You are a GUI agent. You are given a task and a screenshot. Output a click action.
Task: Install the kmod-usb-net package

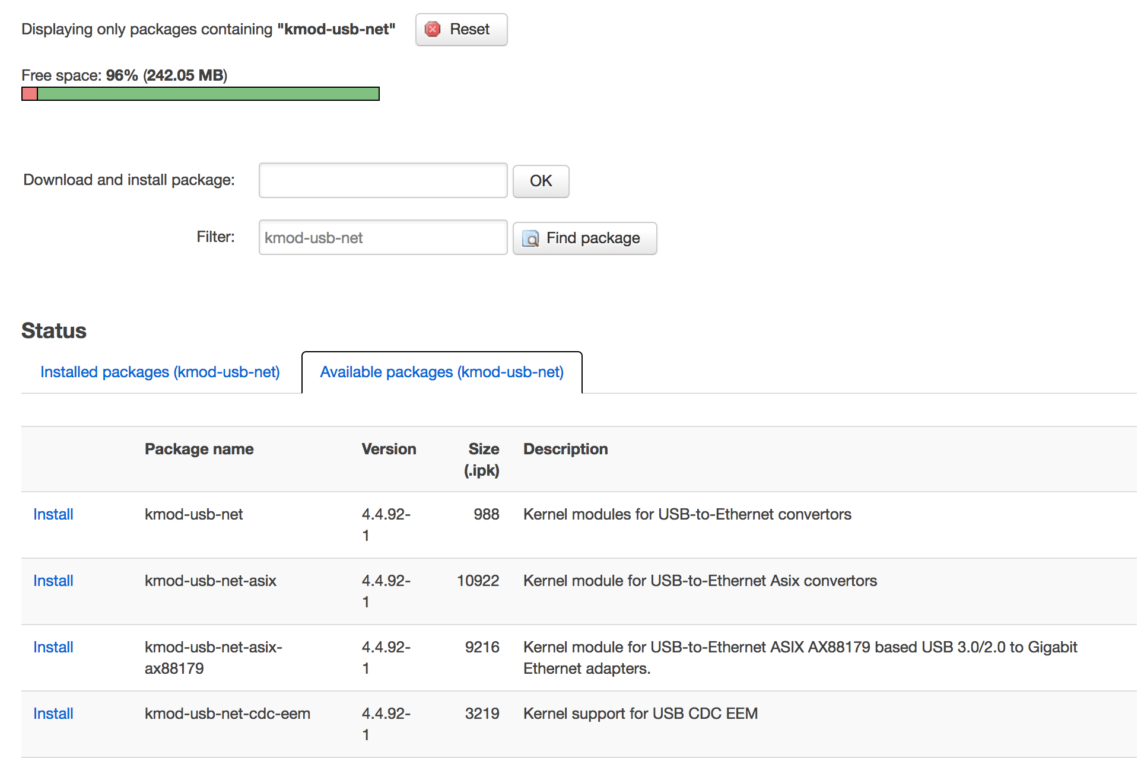pos(53,514)
